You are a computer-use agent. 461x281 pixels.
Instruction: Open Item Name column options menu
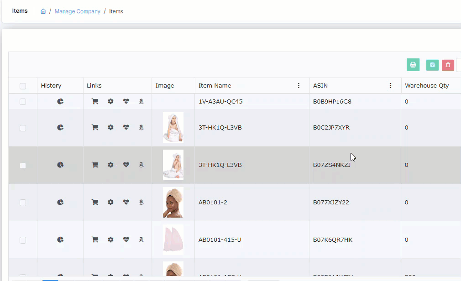tap(299, 86)
